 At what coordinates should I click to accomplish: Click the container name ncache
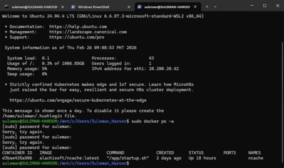pos(256,158)
